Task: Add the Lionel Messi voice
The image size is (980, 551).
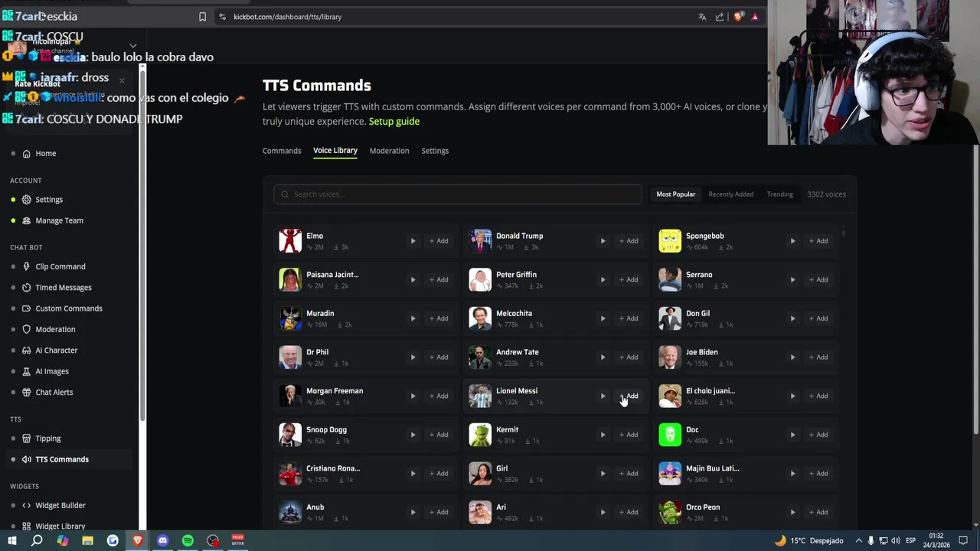Action: (x=629, y=396)
